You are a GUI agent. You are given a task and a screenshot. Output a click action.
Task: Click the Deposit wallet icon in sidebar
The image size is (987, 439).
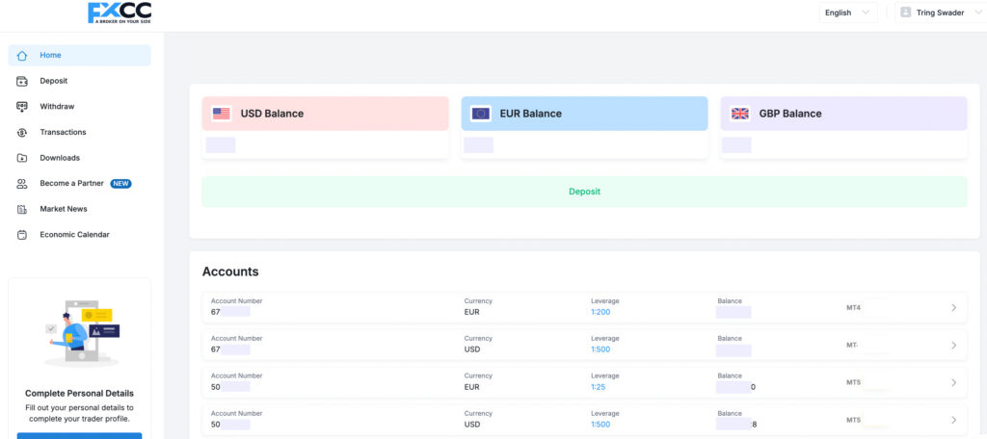coord(22,81)
